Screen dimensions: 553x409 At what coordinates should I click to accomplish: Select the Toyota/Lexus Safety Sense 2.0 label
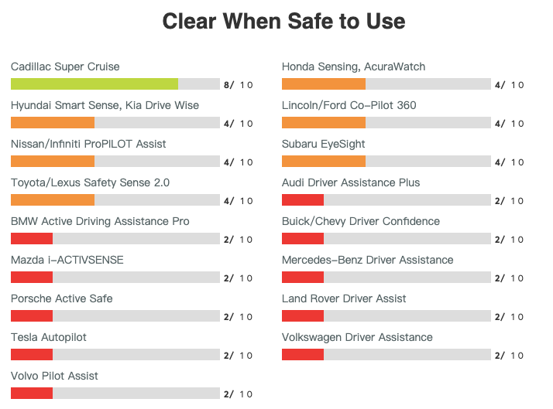click(x=90, y=183)
